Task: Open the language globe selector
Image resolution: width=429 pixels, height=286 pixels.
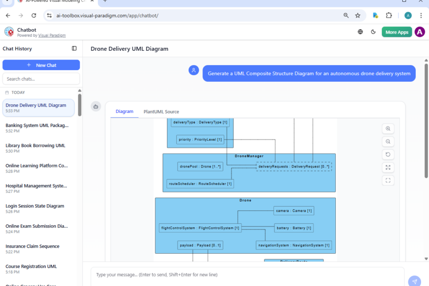Action: (360, 32)
